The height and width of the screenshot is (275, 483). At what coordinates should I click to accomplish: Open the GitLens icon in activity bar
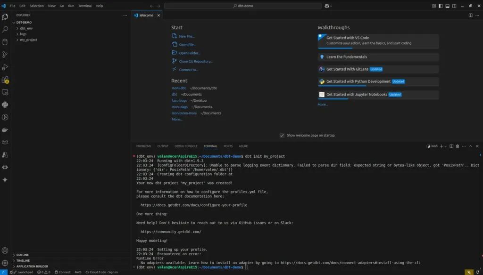[x=5, y=117]
